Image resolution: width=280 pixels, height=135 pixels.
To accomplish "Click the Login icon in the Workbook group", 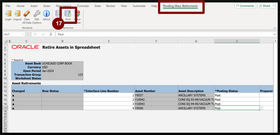I will pyautogui.click(x=8, y=14).
